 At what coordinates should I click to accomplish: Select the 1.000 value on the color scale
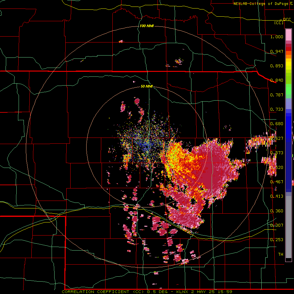point(277,37)
